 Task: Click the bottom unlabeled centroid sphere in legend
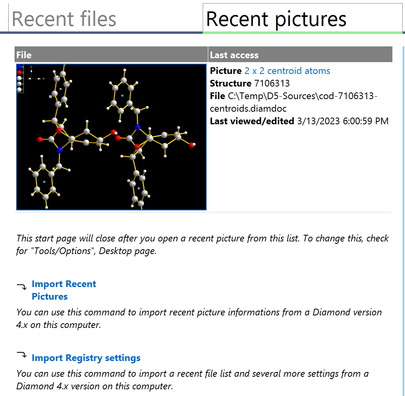coord(19,90)
